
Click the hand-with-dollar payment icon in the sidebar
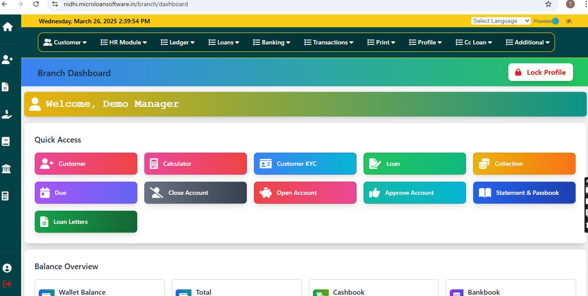pyautogui.click(x=6, y=114)
